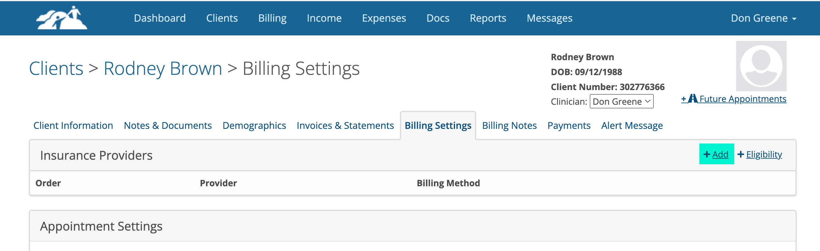
Task: Select the Billing Settings tab
Action: coord(438,126)
